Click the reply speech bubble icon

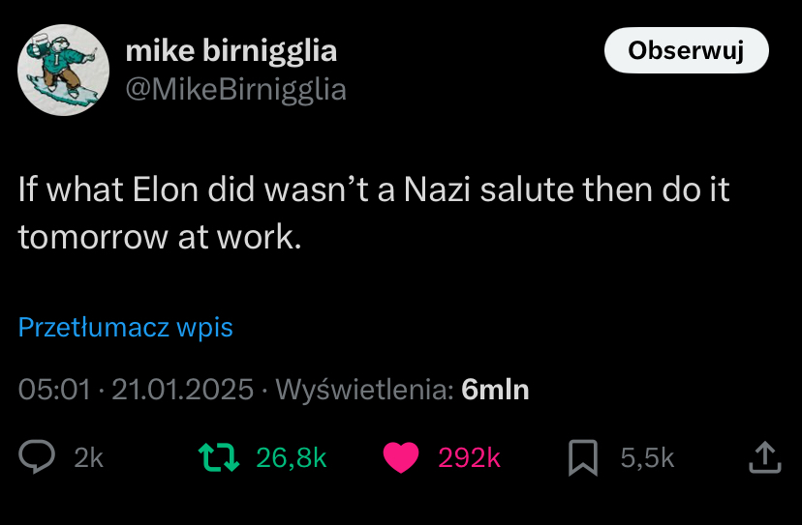[x=38, y=457]
